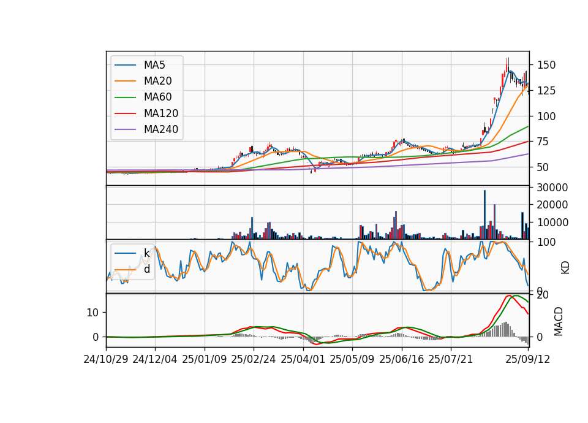Viewport: 588px width, 423px height.
Task: Click the price peak candlestick above 150
Action: (x=508, y=64)
